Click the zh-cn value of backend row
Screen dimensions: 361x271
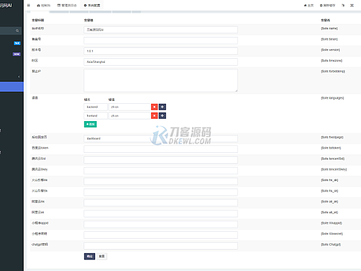click(x=129, y=107)
